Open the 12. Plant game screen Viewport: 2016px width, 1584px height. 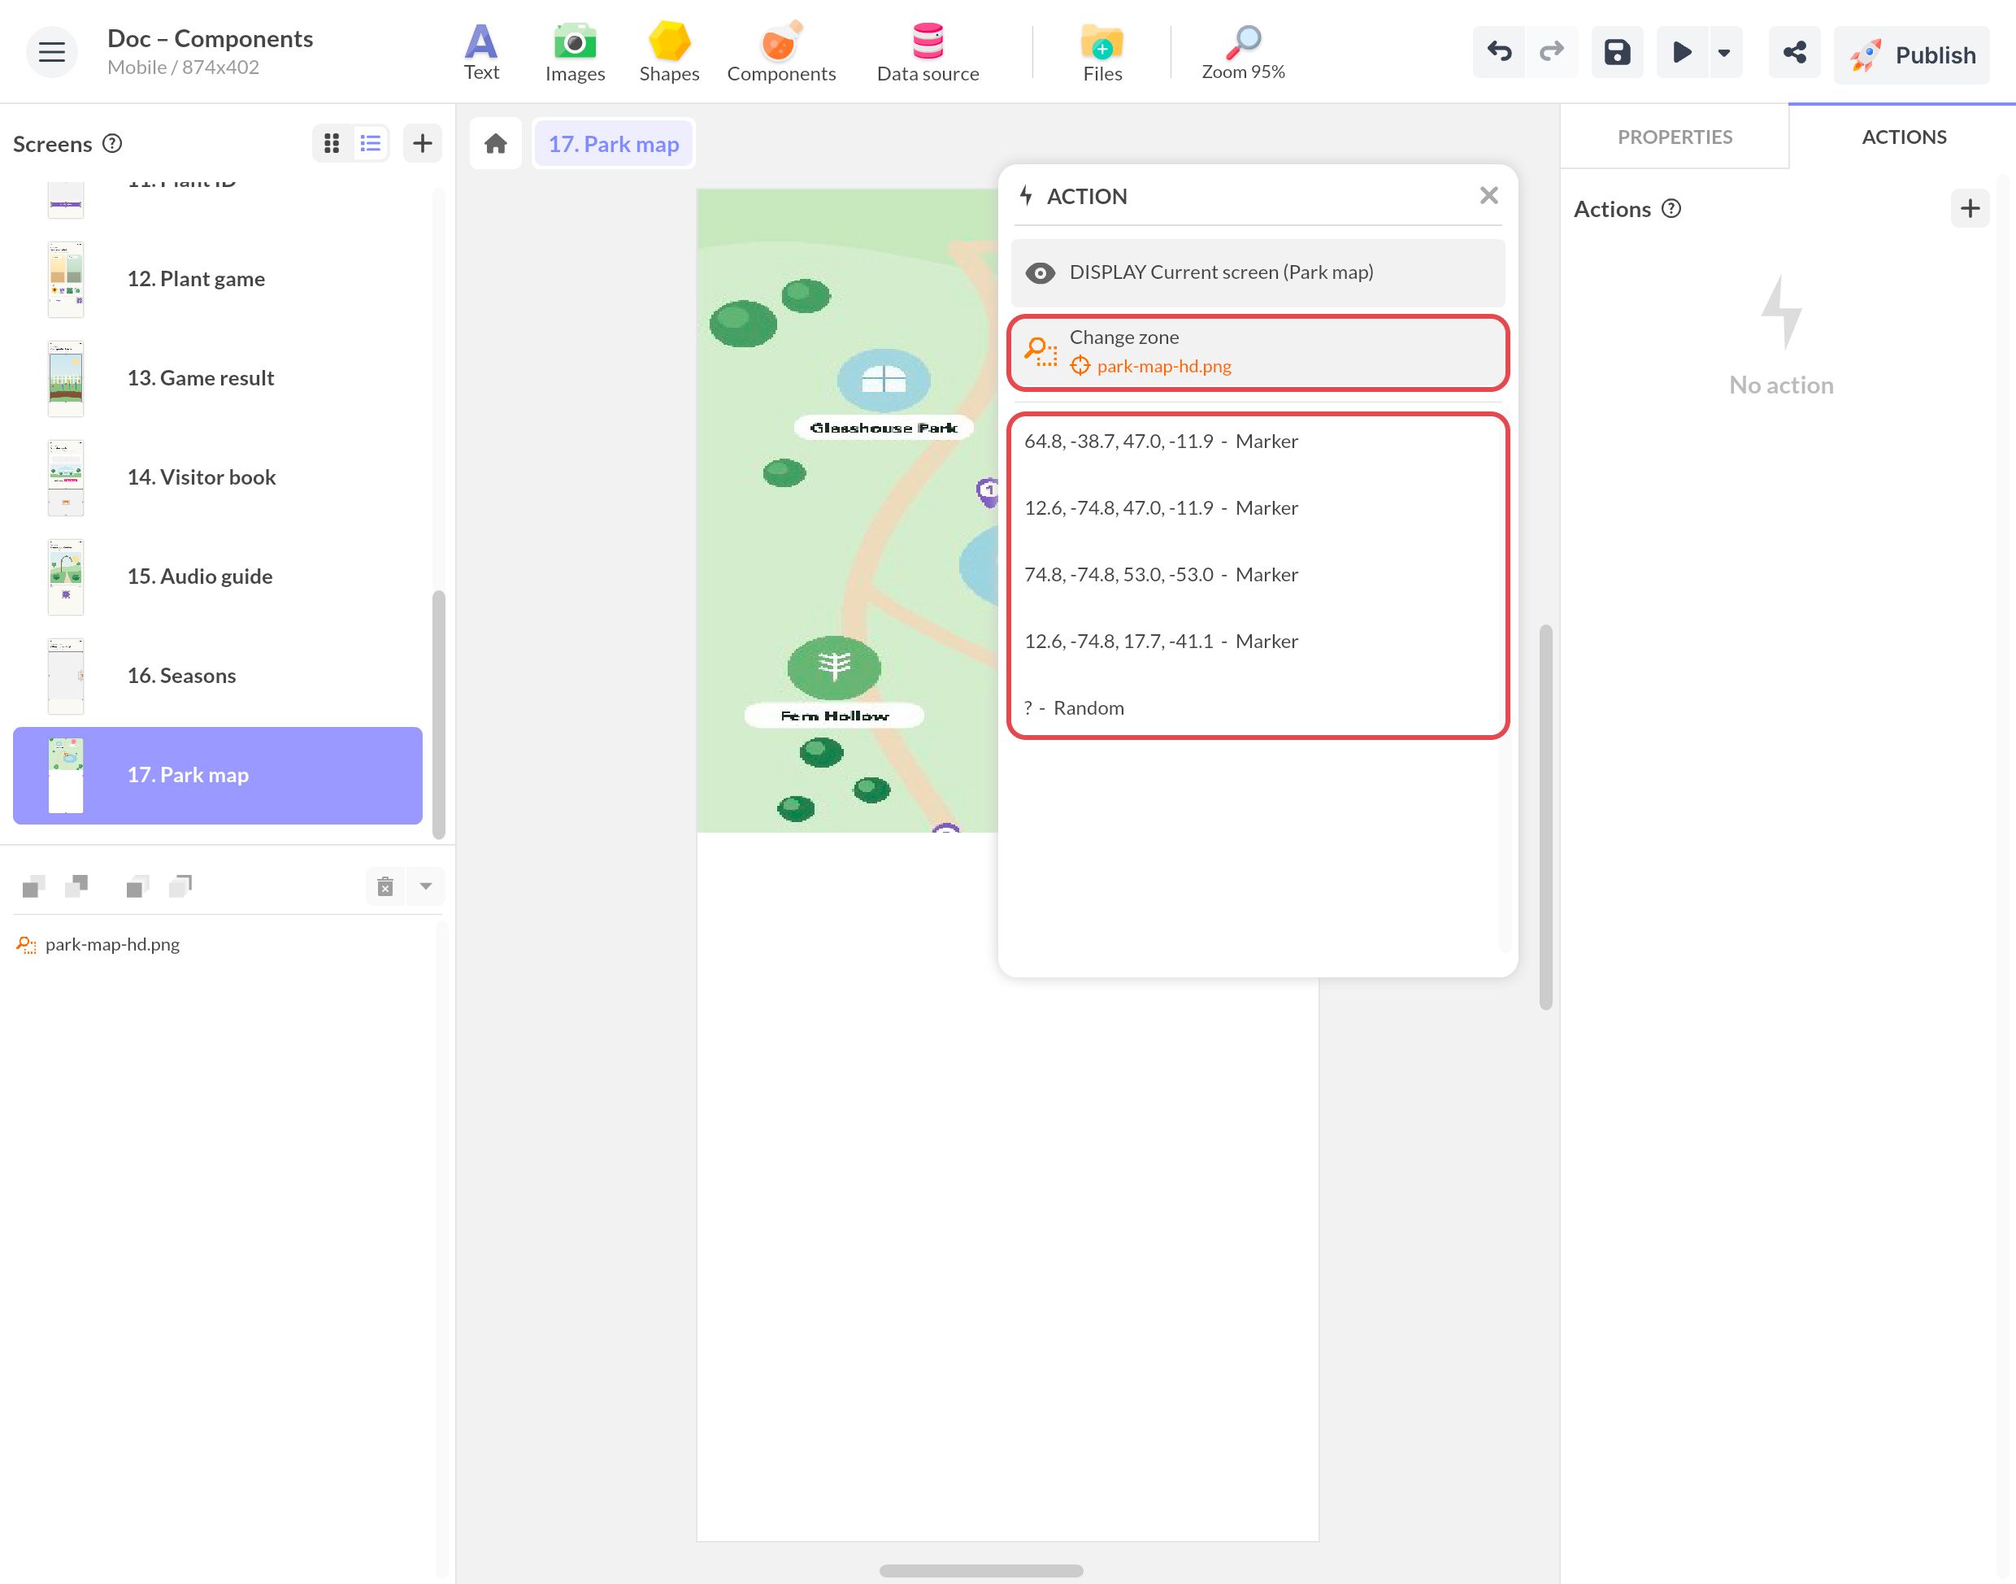(218, 279)
